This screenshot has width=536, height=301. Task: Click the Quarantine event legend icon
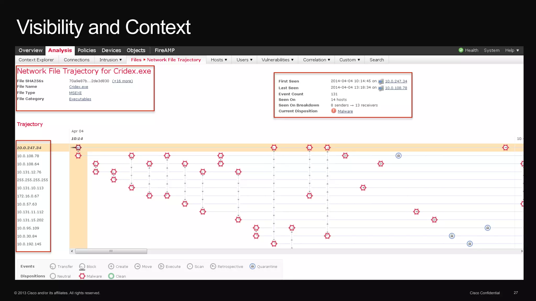click(252, 266)
